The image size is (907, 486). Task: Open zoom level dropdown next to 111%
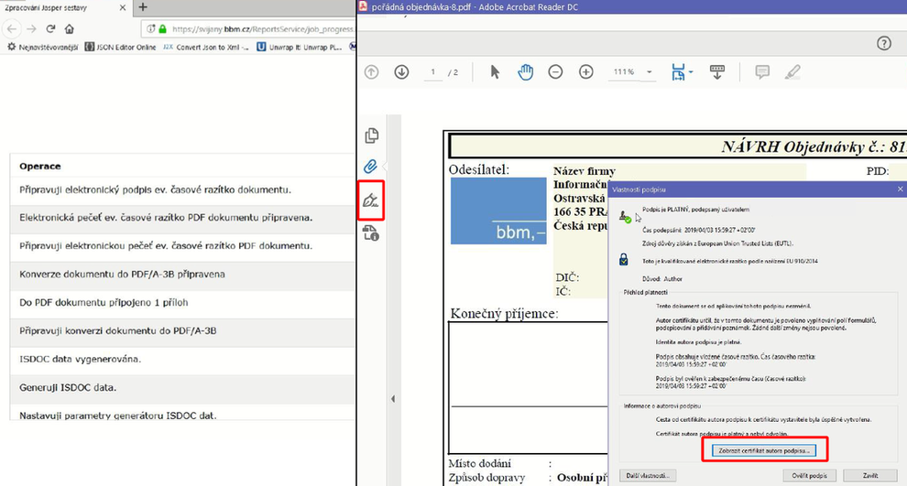(x=649, y=72)
